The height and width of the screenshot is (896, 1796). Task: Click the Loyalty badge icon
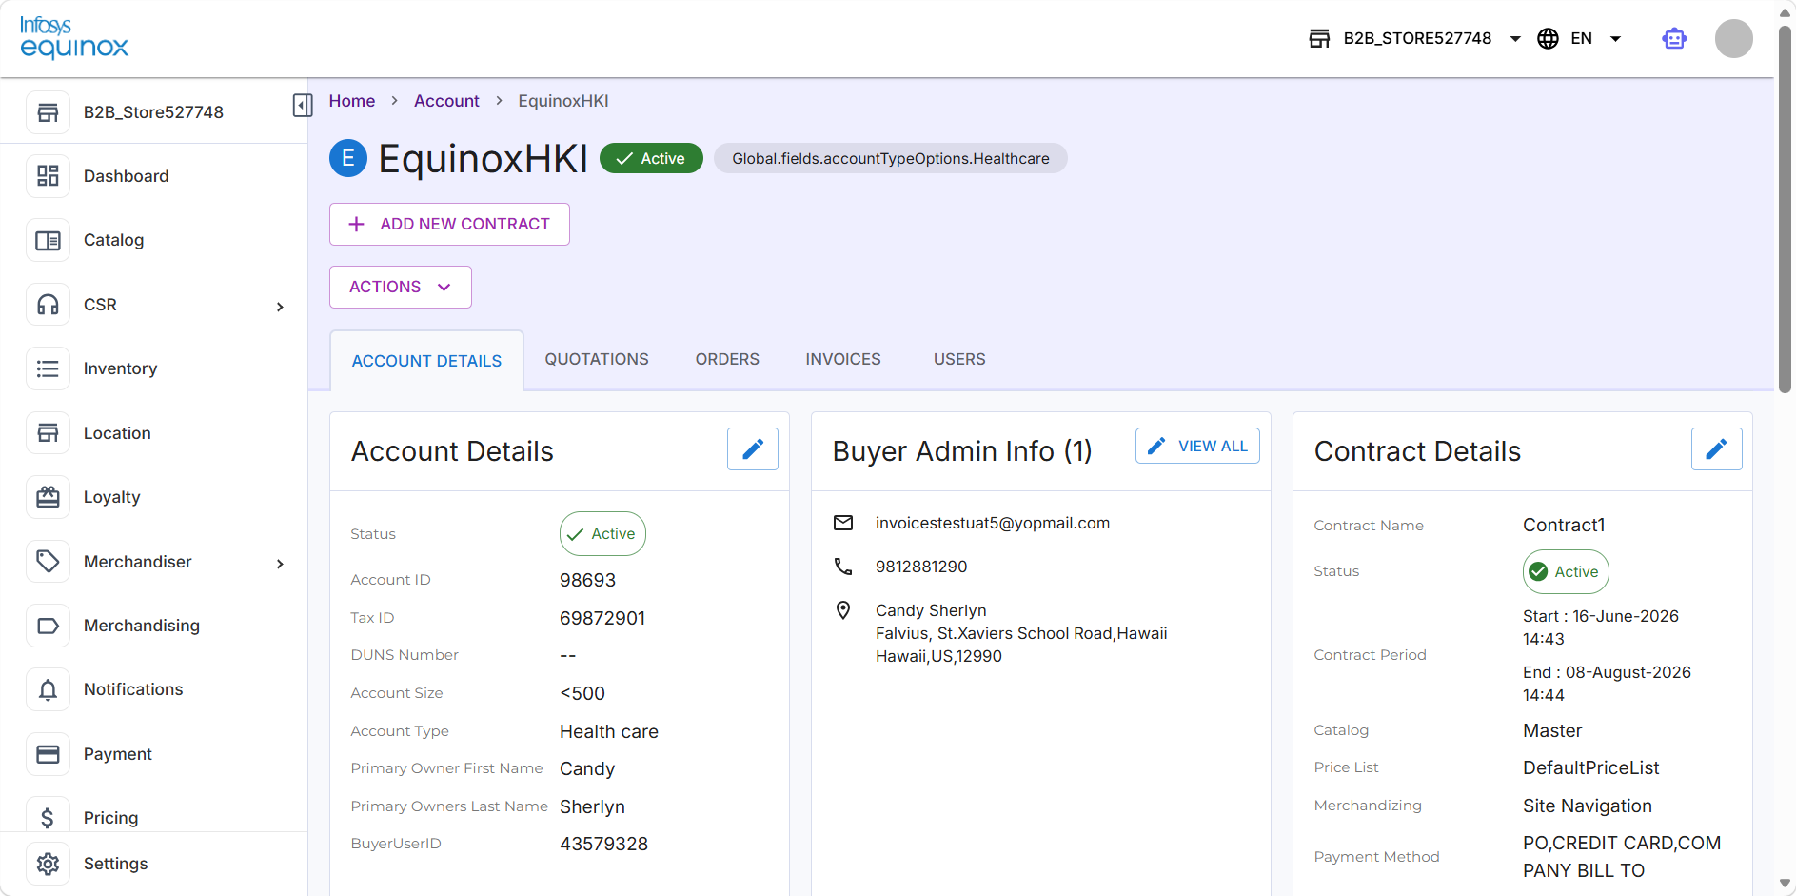tap(48, 497)
